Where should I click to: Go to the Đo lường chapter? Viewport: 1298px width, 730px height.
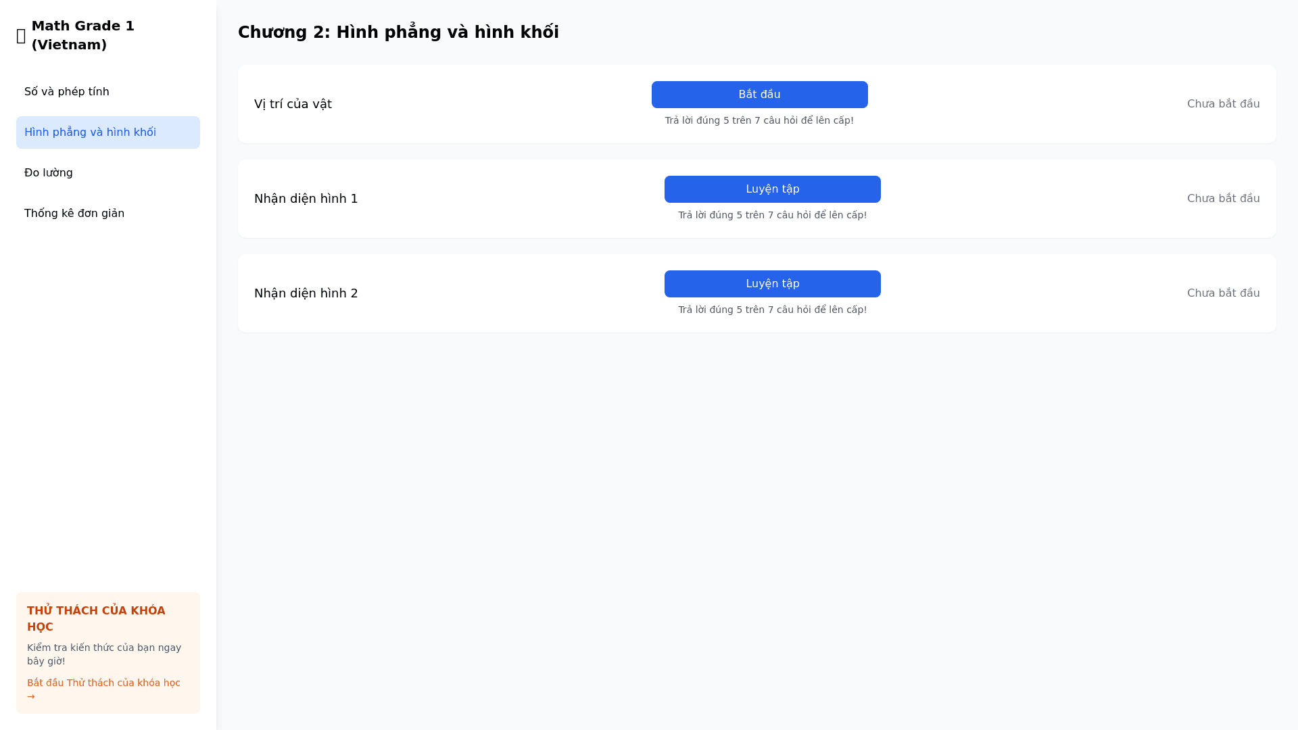click(49, 173)
